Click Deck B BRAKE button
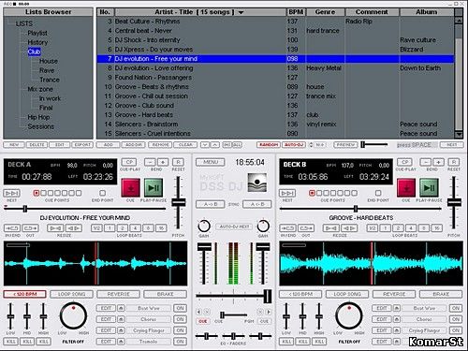The height and width of the screenshot is (351, 468). pyautogui.click(x=441, y=294)
